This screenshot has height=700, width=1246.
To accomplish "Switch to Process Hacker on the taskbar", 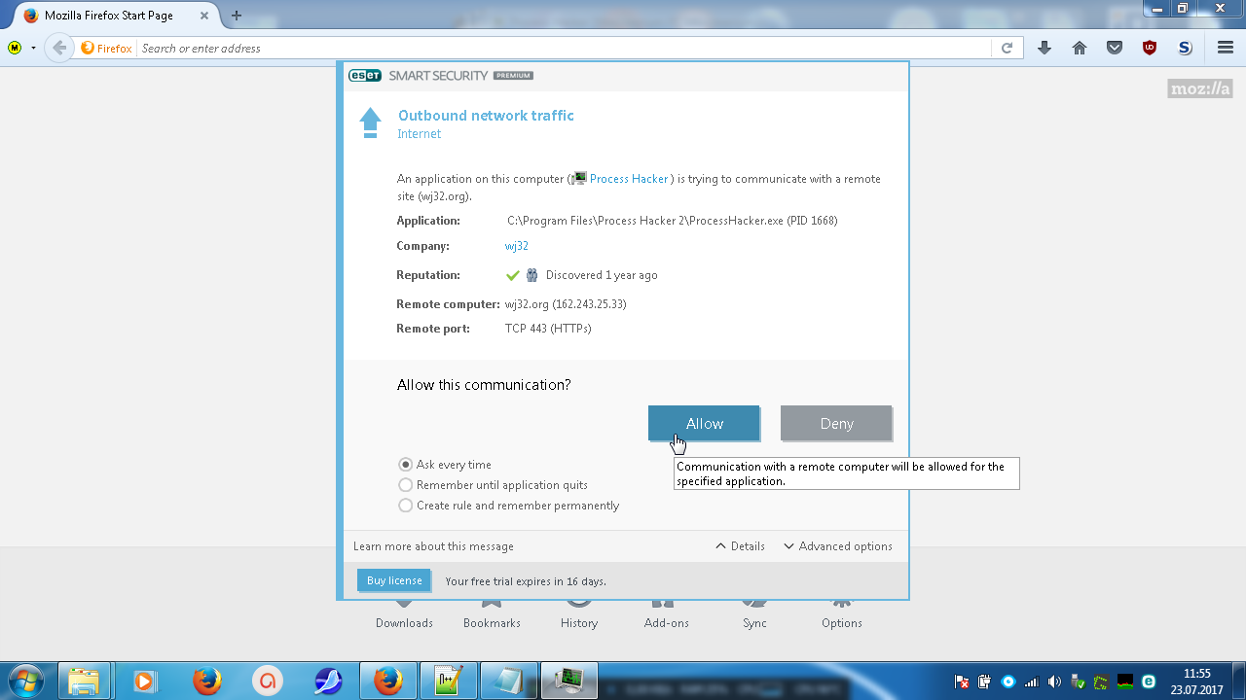I will point(568,681).
